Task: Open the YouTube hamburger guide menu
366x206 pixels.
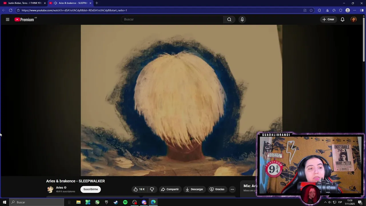Action: tap(7, 19)
